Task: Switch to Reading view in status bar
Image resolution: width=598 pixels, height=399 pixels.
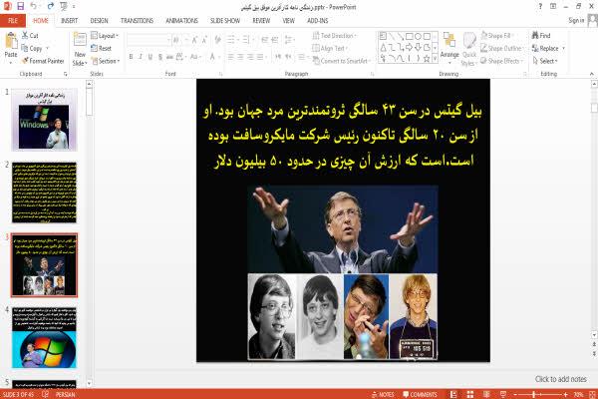Action: (486, 394)
